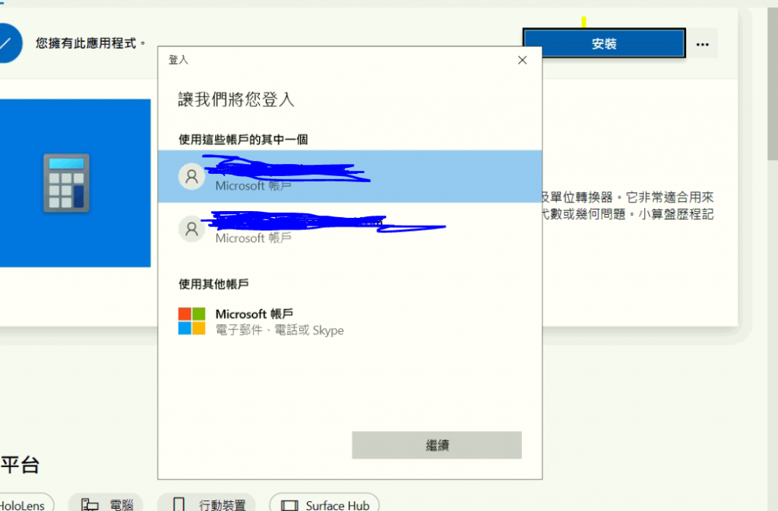Click the 電子郵件、電話或 Skype text

click(280, 330)
